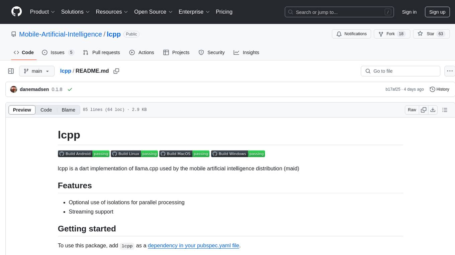
Task: Copy the README.md file path
Action: pyautogui.click(x=116, y=71)
